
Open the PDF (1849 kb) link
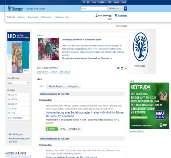[x=74, y=129]
